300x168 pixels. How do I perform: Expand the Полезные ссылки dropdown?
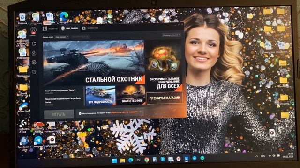(x=171, y=35)
